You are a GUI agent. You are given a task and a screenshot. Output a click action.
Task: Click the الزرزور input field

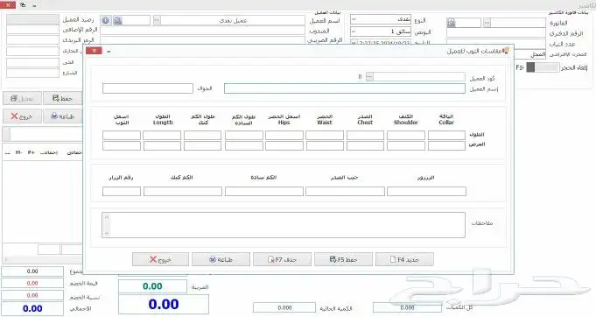pos(426,191)
